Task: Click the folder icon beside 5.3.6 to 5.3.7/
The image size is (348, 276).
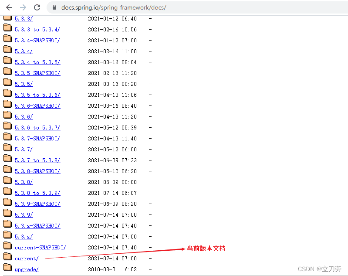Action: (7, 126)
